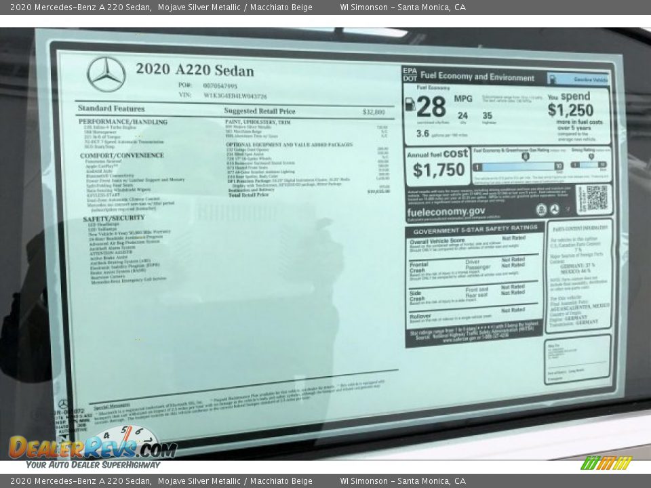Viewport: 651px width, 488px height.
Task: Select the fuel pump icon beside 28 MPG
Action: tap(412, 104)
